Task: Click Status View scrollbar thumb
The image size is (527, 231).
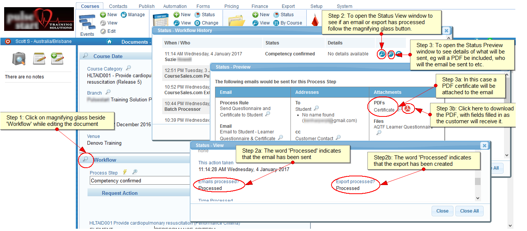Action: (478, 181)
